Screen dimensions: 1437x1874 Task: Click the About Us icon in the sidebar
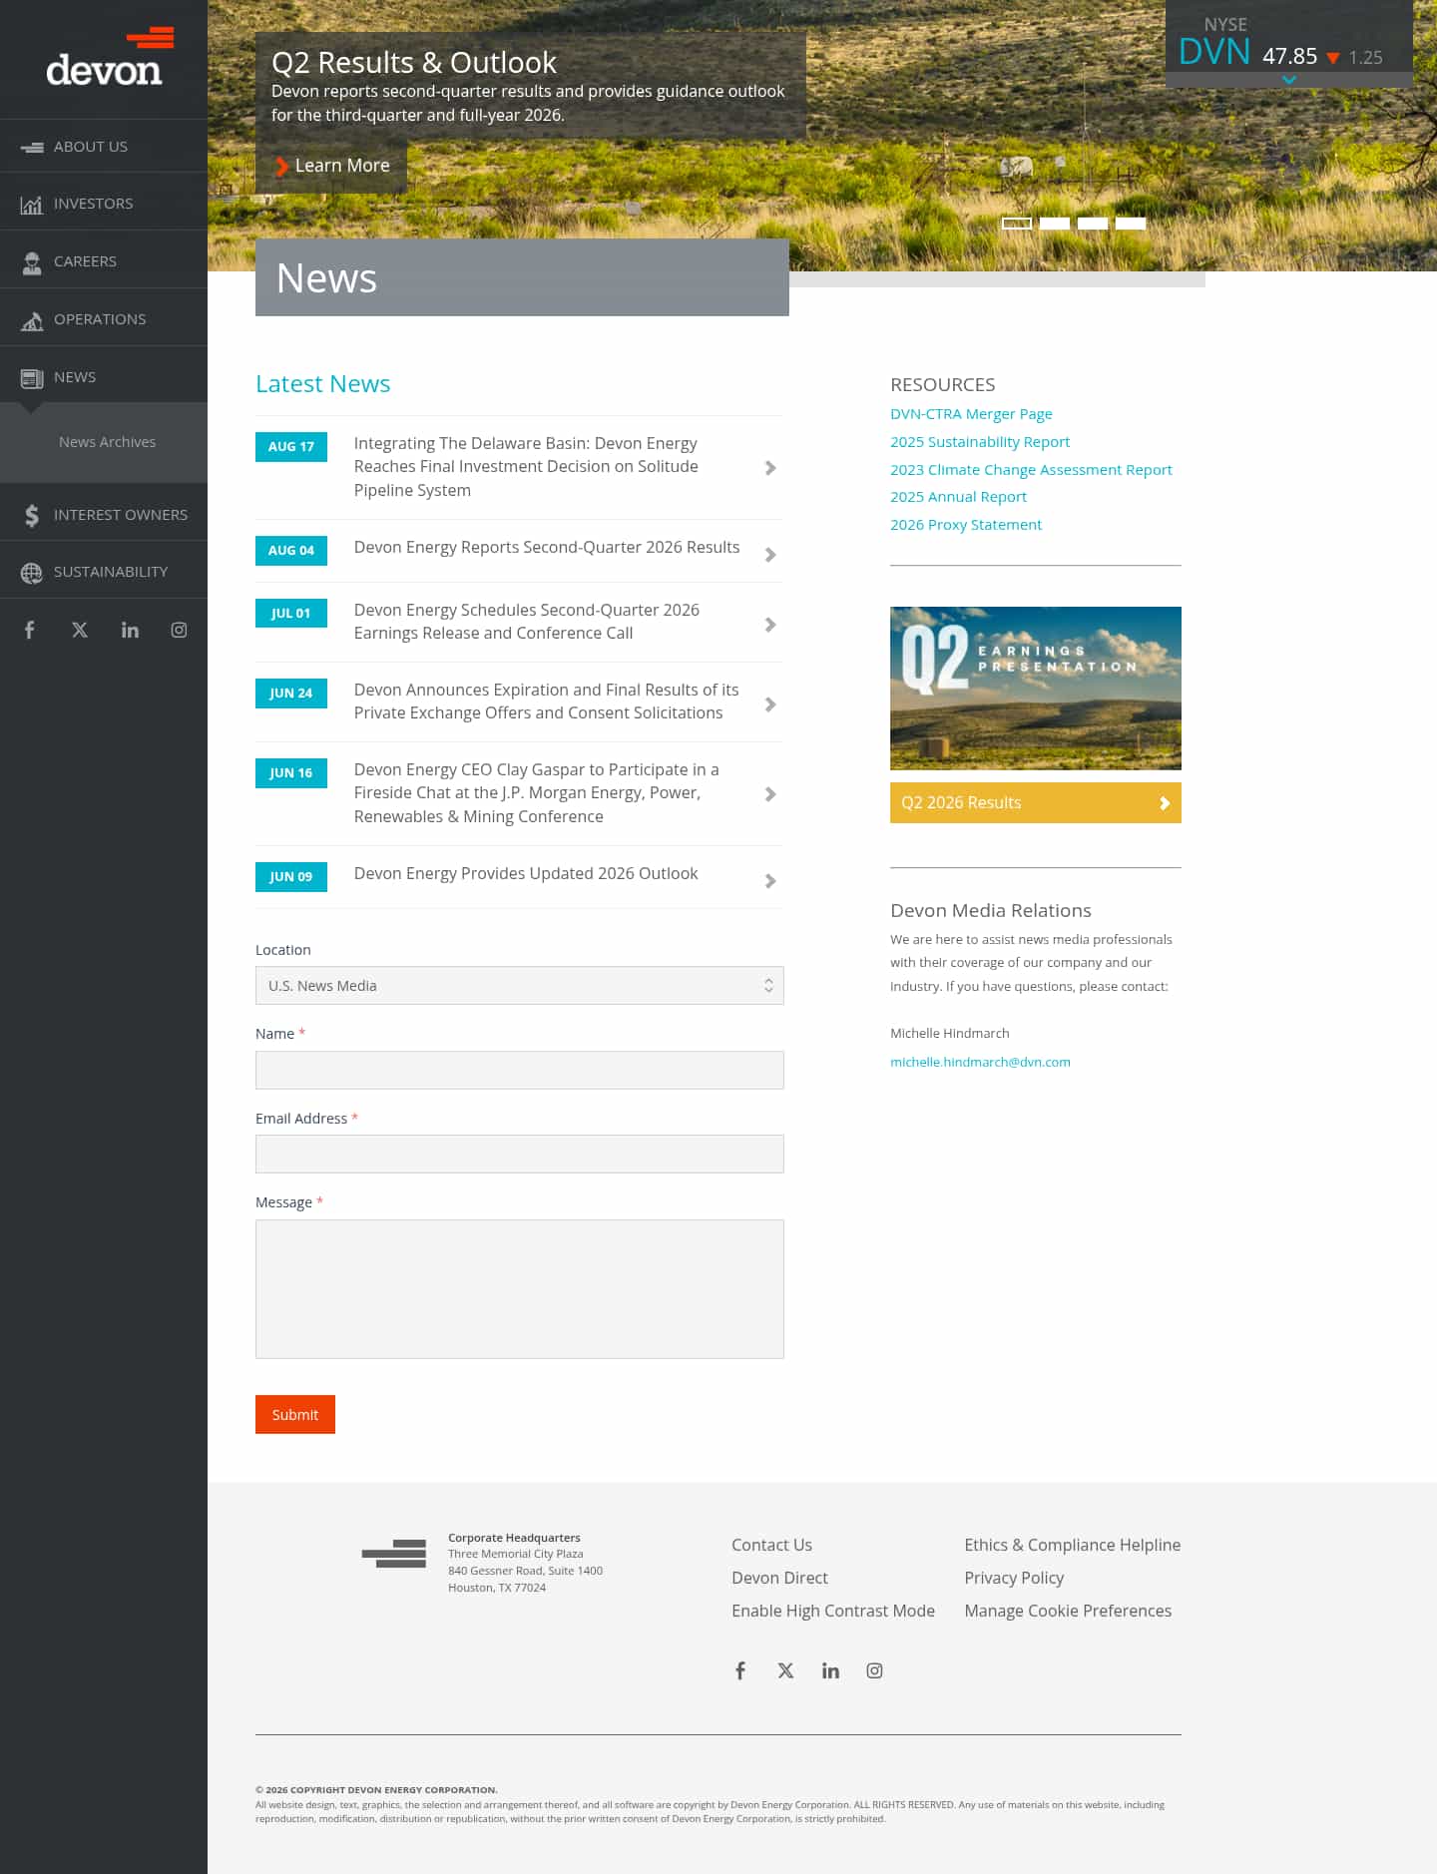(x=32, y=147)
